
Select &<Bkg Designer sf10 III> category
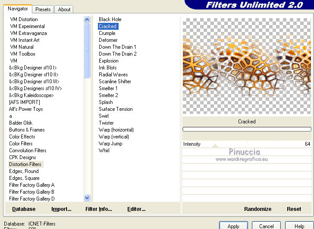tap(34, 82)
